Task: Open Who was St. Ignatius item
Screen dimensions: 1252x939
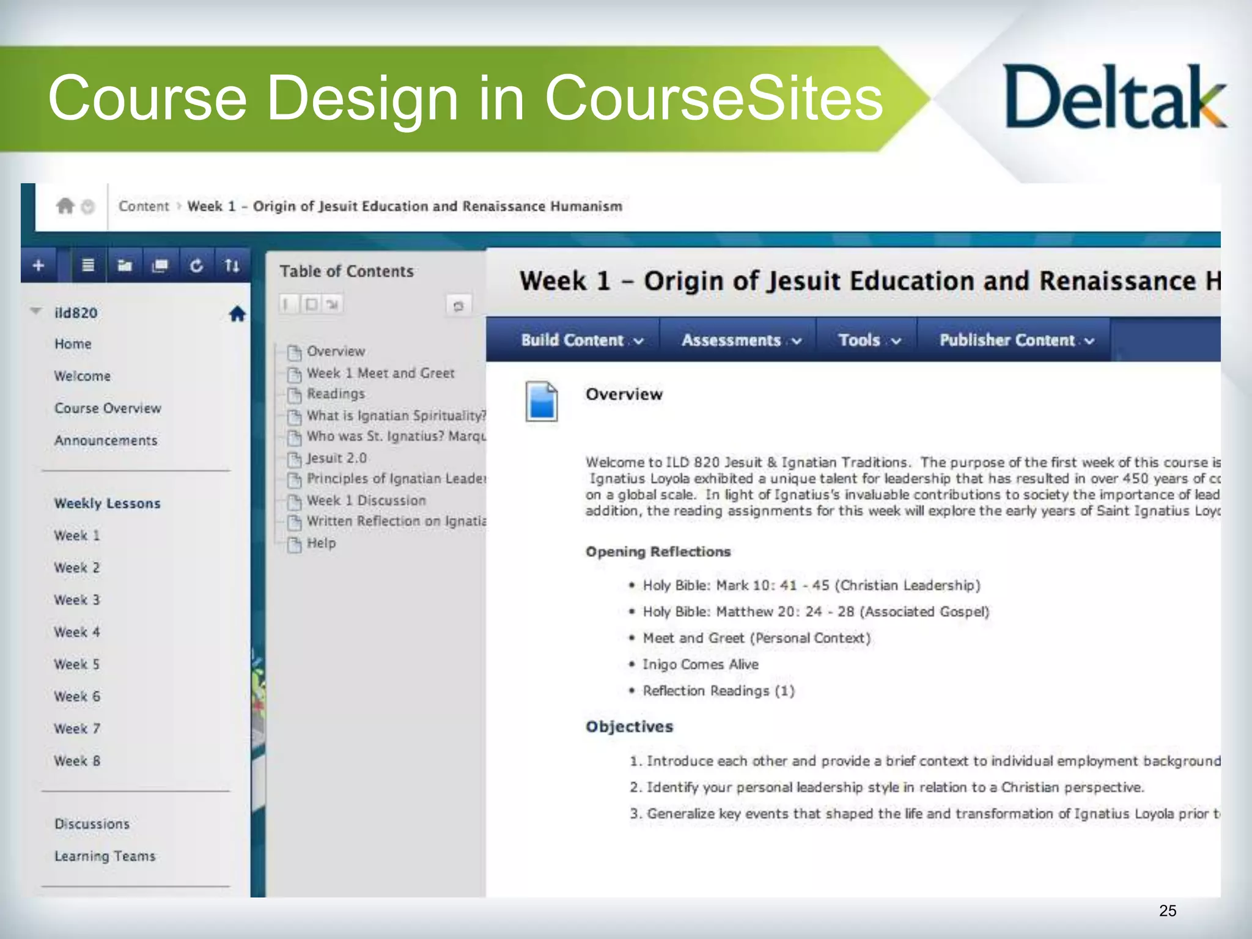Action: coord(396,436)
